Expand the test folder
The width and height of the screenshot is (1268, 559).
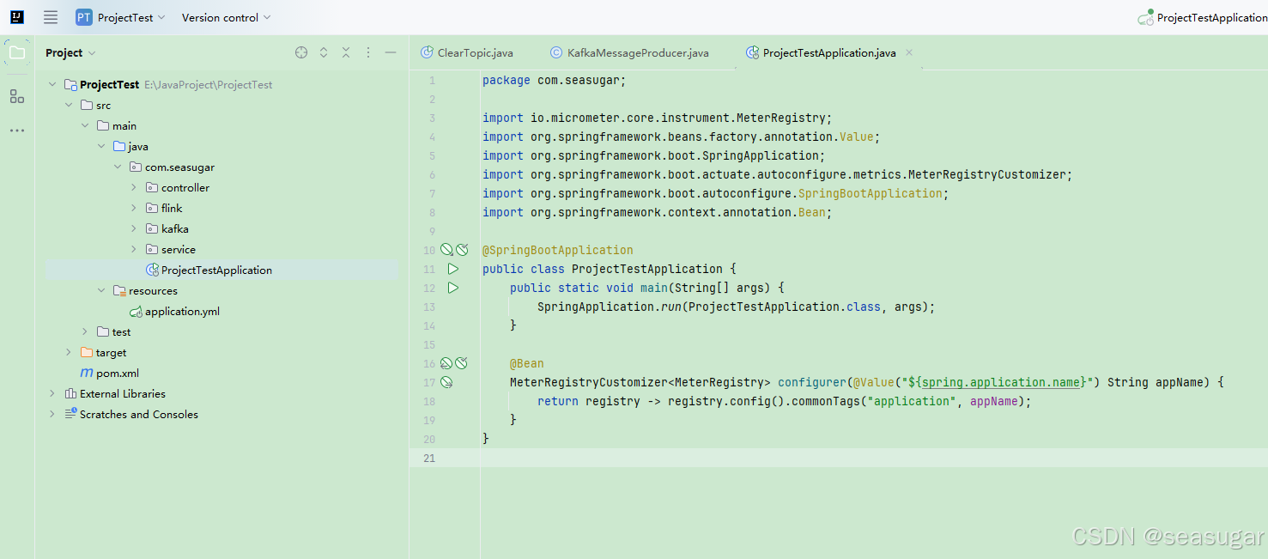click(85, 332)
